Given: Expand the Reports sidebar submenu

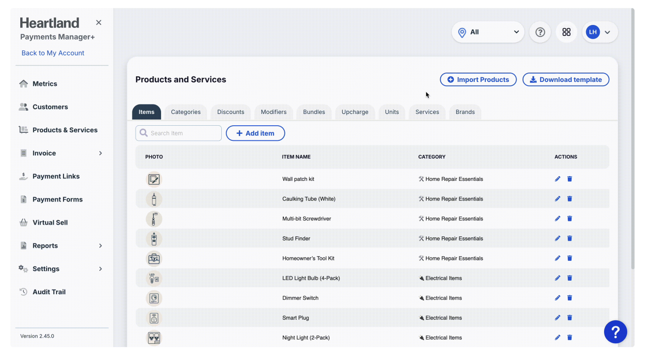Looking at the screenshot, I should click(x=100, y=246).
